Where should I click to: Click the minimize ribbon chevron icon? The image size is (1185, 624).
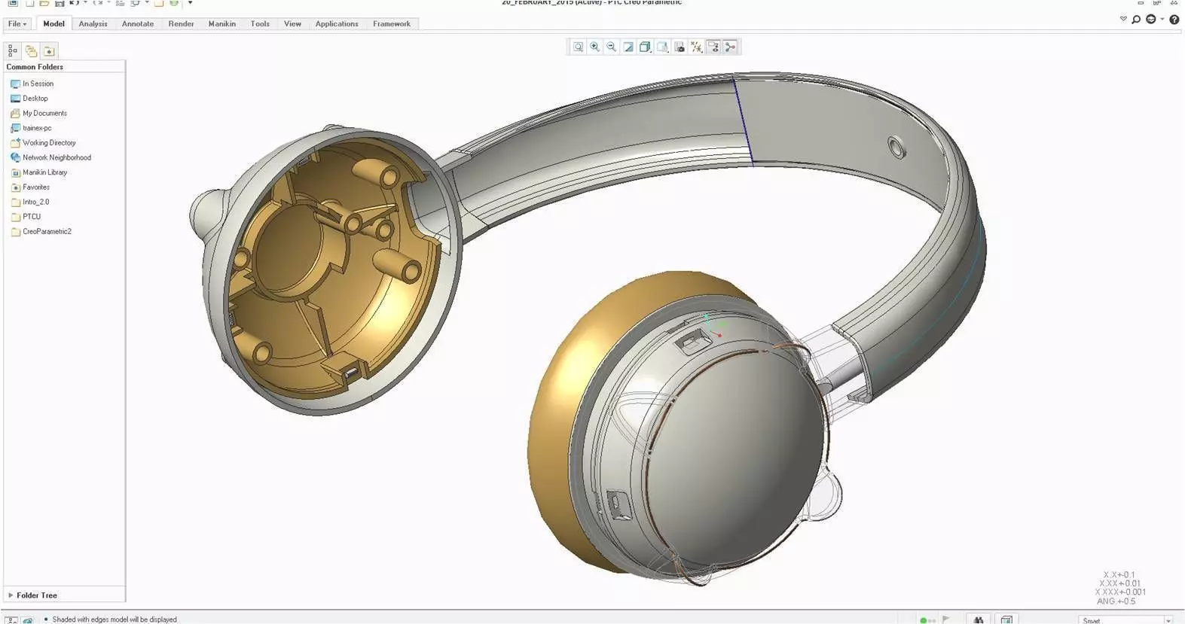1123,19
